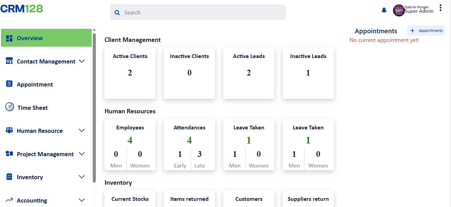Viewport: 451px width, 207px height.
Task: Expand the Human Resource submenu chevron
Action: (x=82, y=130)
